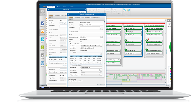The height and width of the screenshot is (102, 191).
Task: Click window icon of Job EBC_SAP_R3 dialog
Action: click(x=48, y=9)
